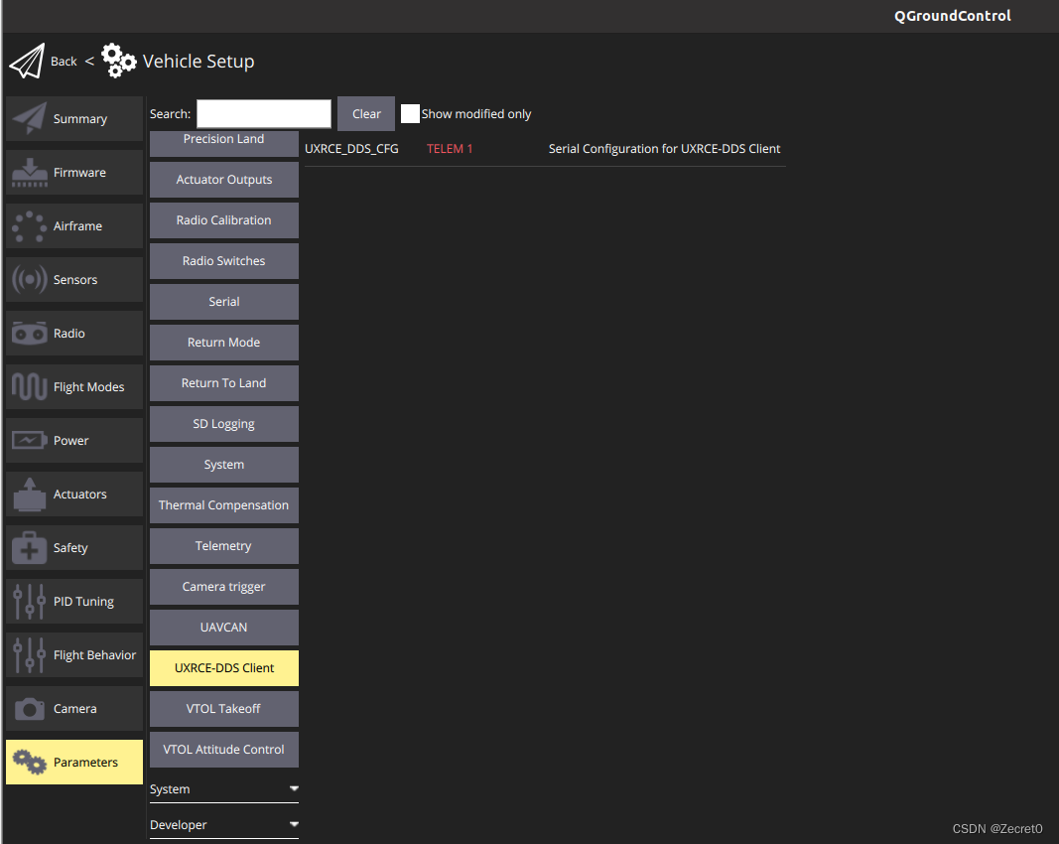Image resolution: width=1059 pixels, height=844 pixels.
Task: Click the Radio controller icon
Action: tap(29, 334)
